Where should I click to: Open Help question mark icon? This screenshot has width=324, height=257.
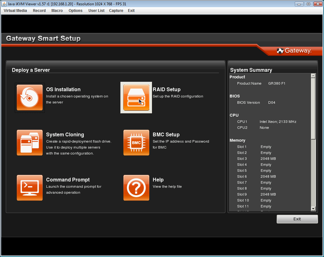136,188
